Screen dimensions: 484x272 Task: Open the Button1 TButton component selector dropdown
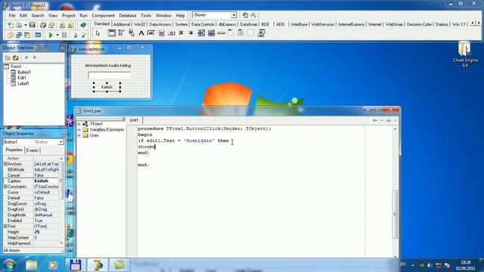(60, 142)
